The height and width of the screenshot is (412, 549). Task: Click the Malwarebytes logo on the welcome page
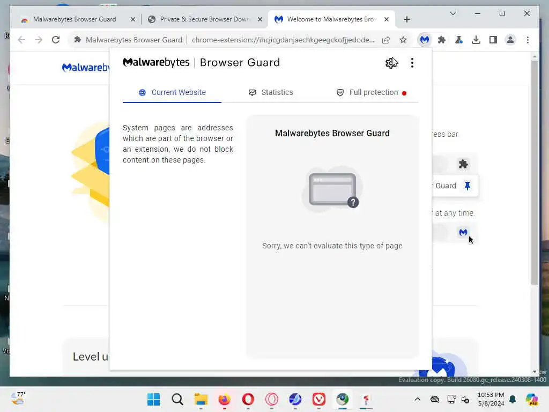(x=85, y=67)
